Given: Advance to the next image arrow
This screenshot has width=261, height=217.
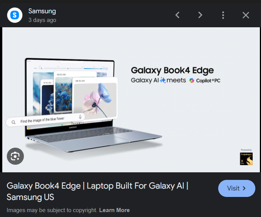Looking at the screenshot, I should coord(200,15).
